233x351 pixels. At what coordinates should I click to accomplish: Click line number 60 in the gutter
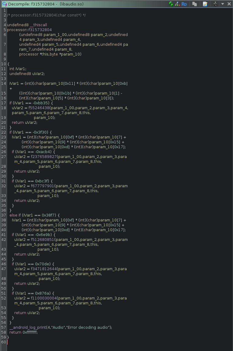[4, 342]
